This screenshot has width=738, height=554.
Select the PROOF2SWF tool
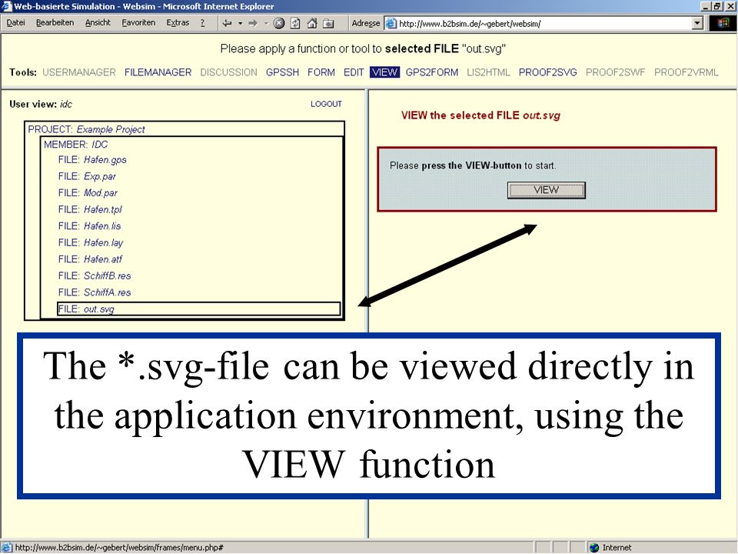[x=615, y=72]
